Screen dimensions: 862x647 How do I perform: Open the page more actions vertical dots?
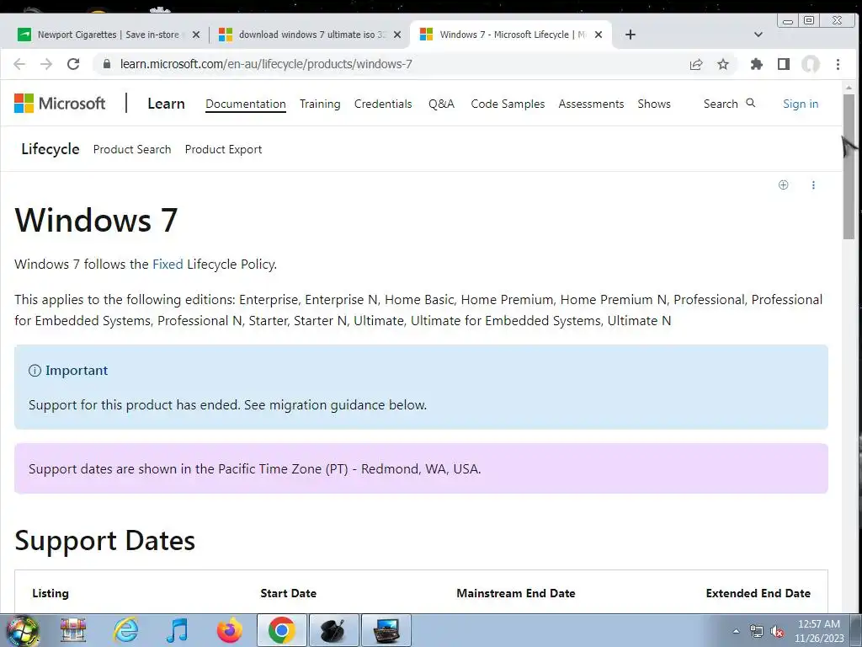pos(814,184)
